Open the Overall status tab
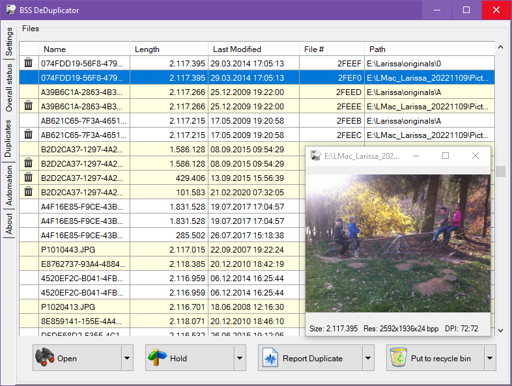512x386 pixels. [x=9, y=88]
